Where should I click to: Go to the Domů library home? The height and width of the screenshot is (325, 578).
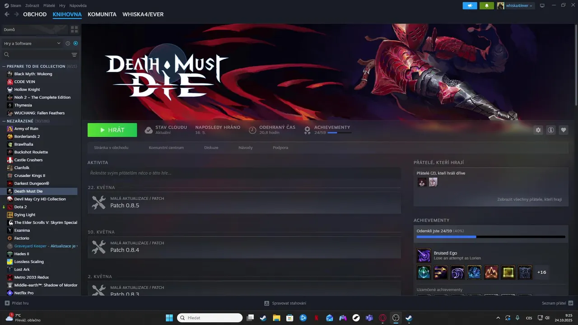click(x=34, y=29)
